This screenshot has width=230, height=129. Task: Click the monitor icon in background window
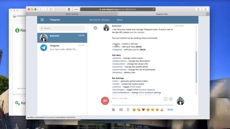pos(14,16)
